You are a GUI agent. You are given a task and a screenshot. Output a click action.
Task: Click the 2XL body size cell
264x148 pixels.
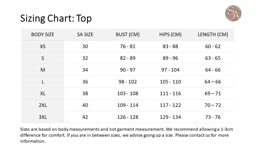(x=43, y=105)
